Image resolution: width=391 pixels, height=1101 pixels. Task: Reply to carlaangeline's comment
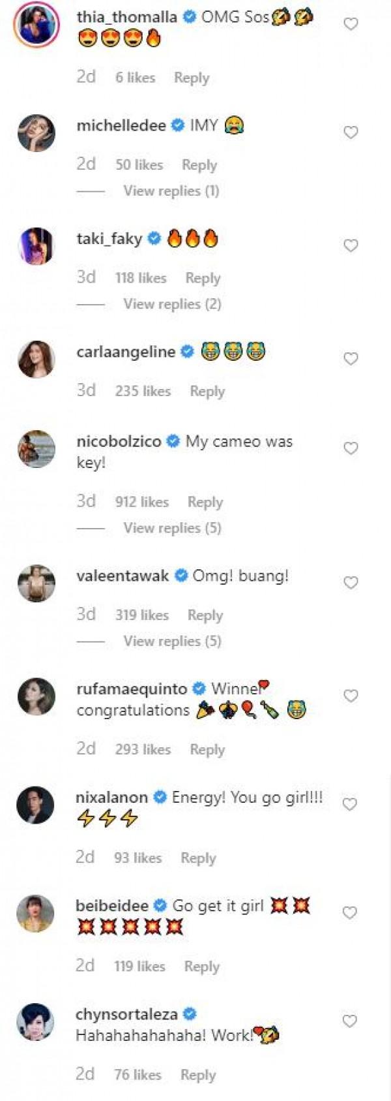coord(207,391)
